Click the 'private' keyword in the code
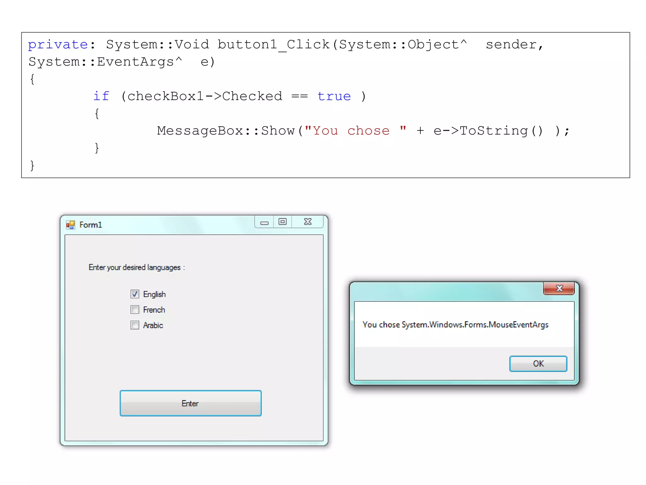646x485 pixels. pos(58,45)
